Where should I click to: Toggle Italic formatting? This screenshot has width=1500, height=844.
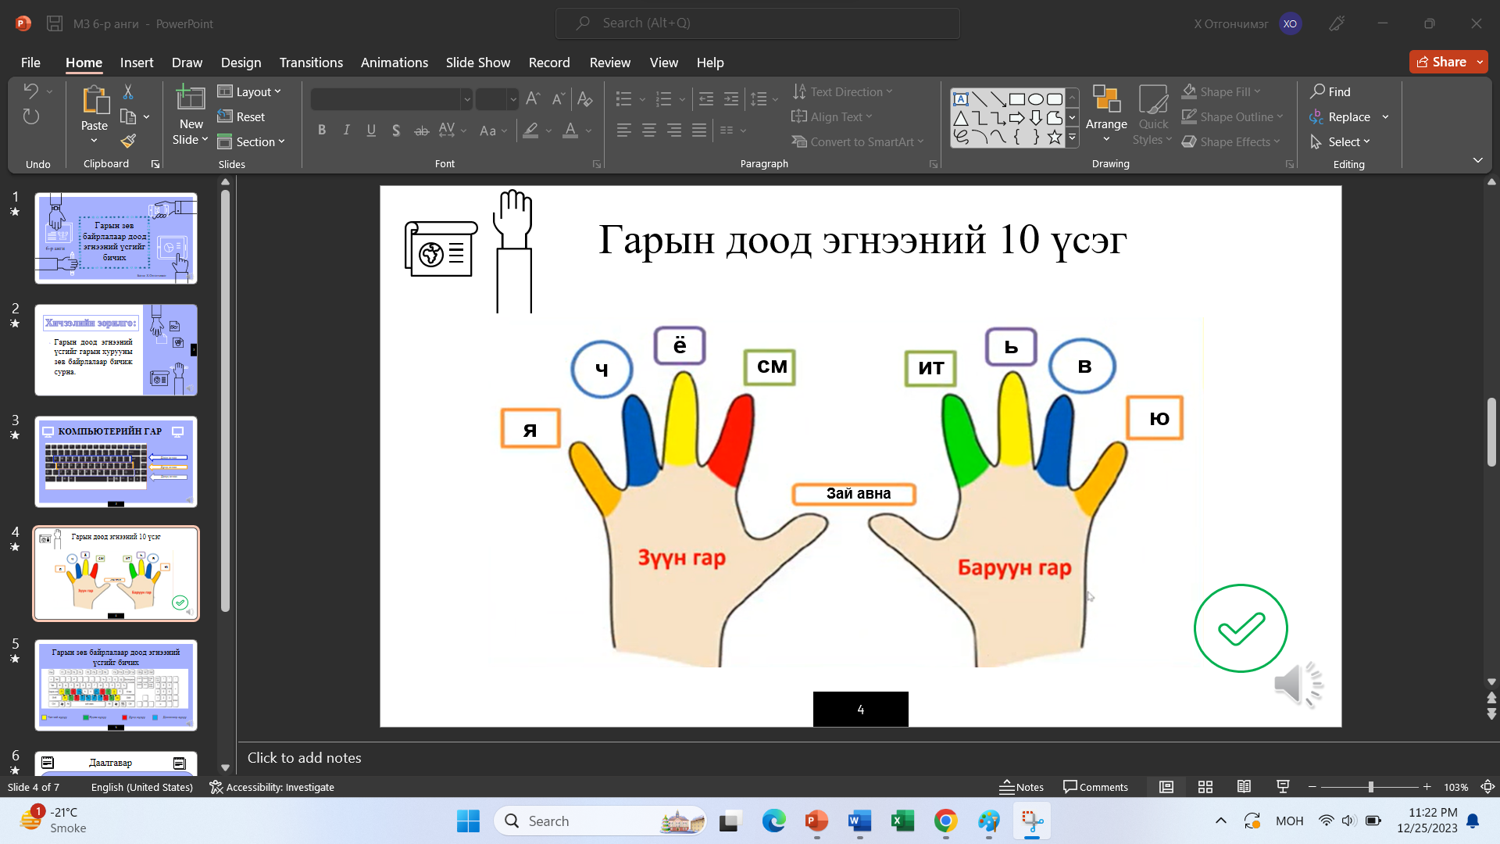click(346, 131)
